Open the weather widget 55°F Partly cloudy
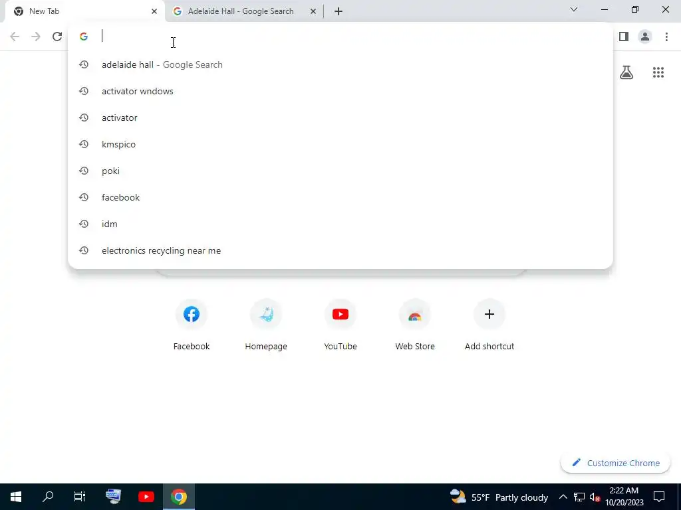Image resolution: width=681 pixels, height=510 pixels. coord(499,497)
